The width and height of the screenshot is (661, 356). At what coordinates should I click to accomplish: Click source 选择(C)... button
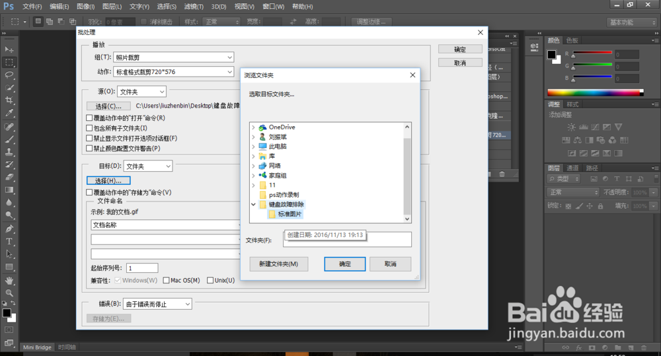point(108,106)
